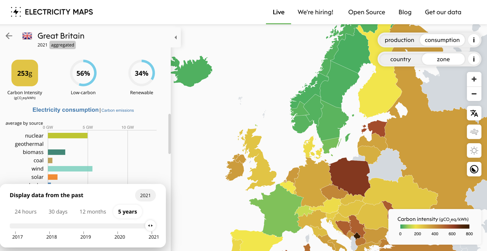Image resolution: width=487 pixels, height=251 pixels.
Task: Collapse the left panel with the chevron
Action: pos(176,37)
